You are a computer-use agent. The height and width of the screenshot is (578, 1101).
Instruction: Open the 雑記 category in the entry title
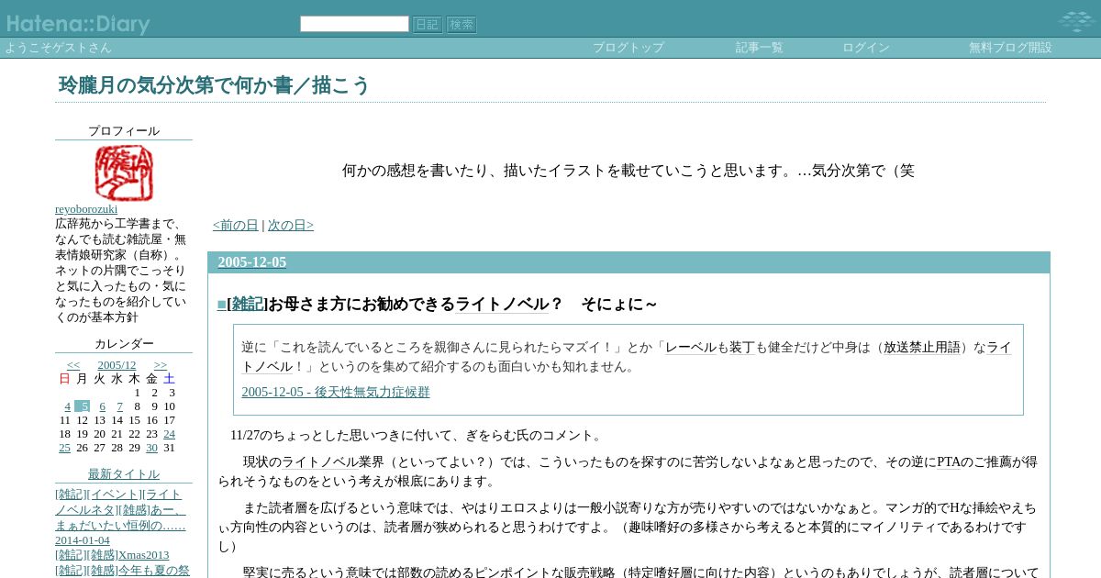[248, 305]
